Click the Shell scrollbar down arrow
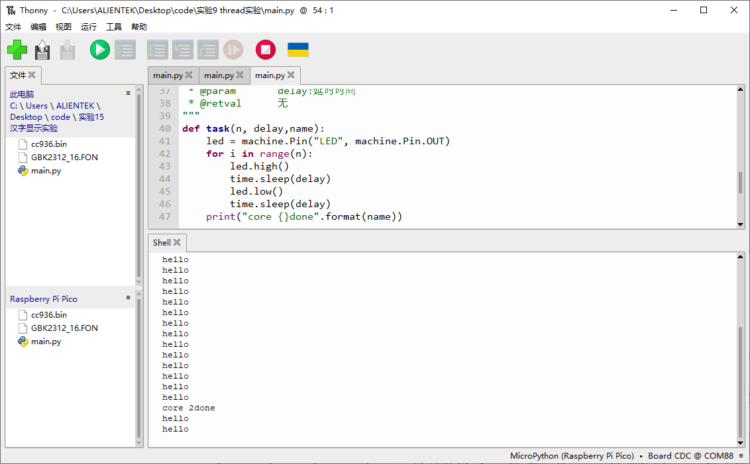 click(741, 443)
